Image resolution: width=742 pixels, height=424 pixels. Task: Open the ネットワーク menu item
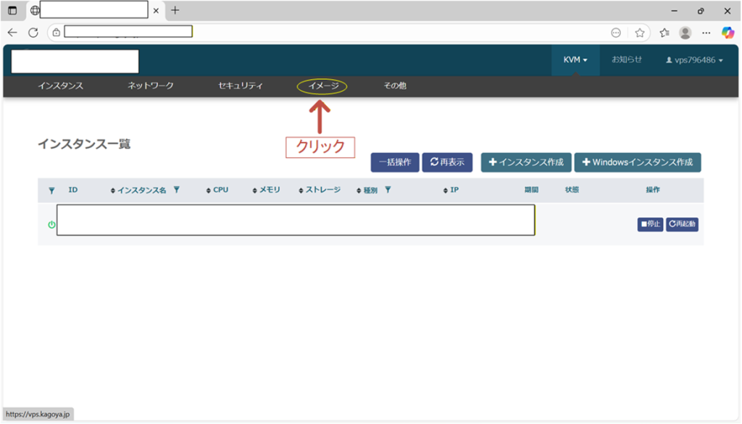[x=151, y=86]
